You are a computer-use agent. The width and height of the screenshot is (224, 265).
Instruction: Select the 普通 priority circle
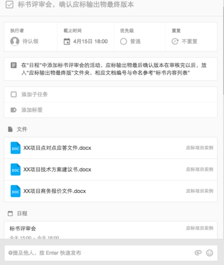[123, 41]
